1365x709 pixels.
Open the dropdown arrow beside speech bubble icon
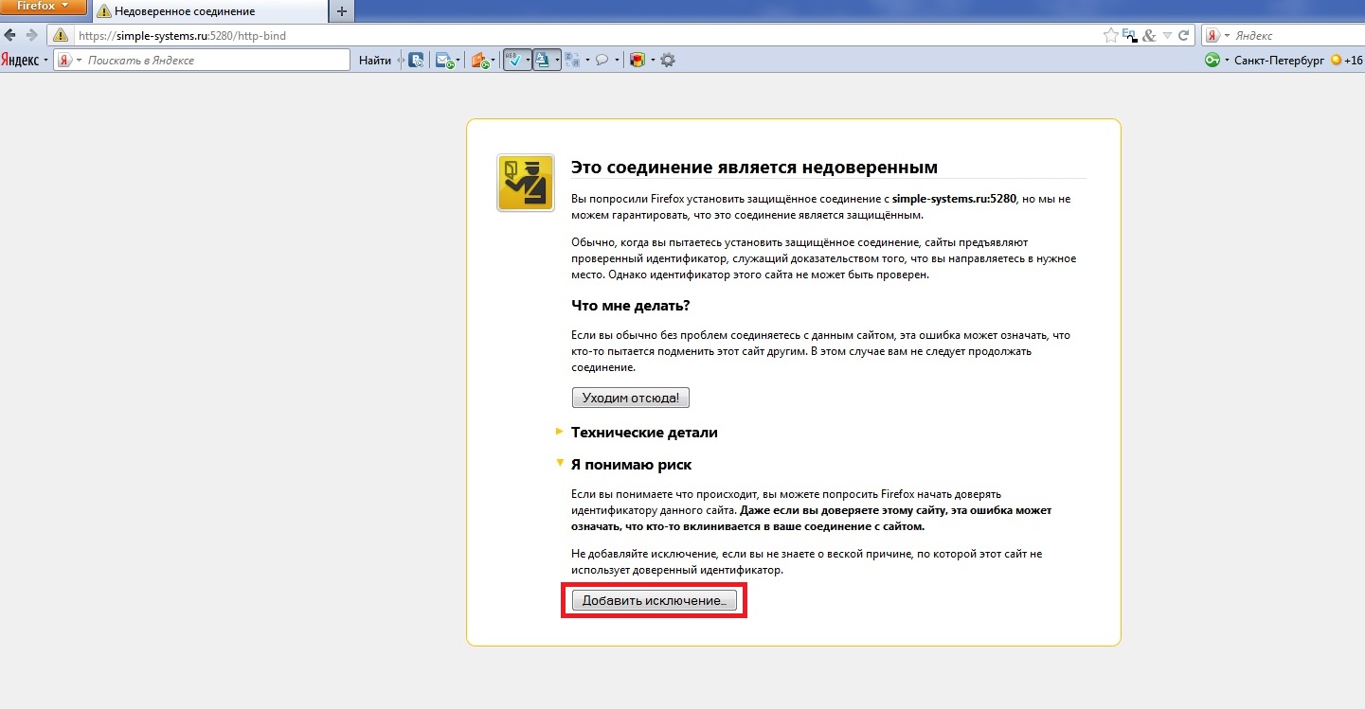coord(618,61)
